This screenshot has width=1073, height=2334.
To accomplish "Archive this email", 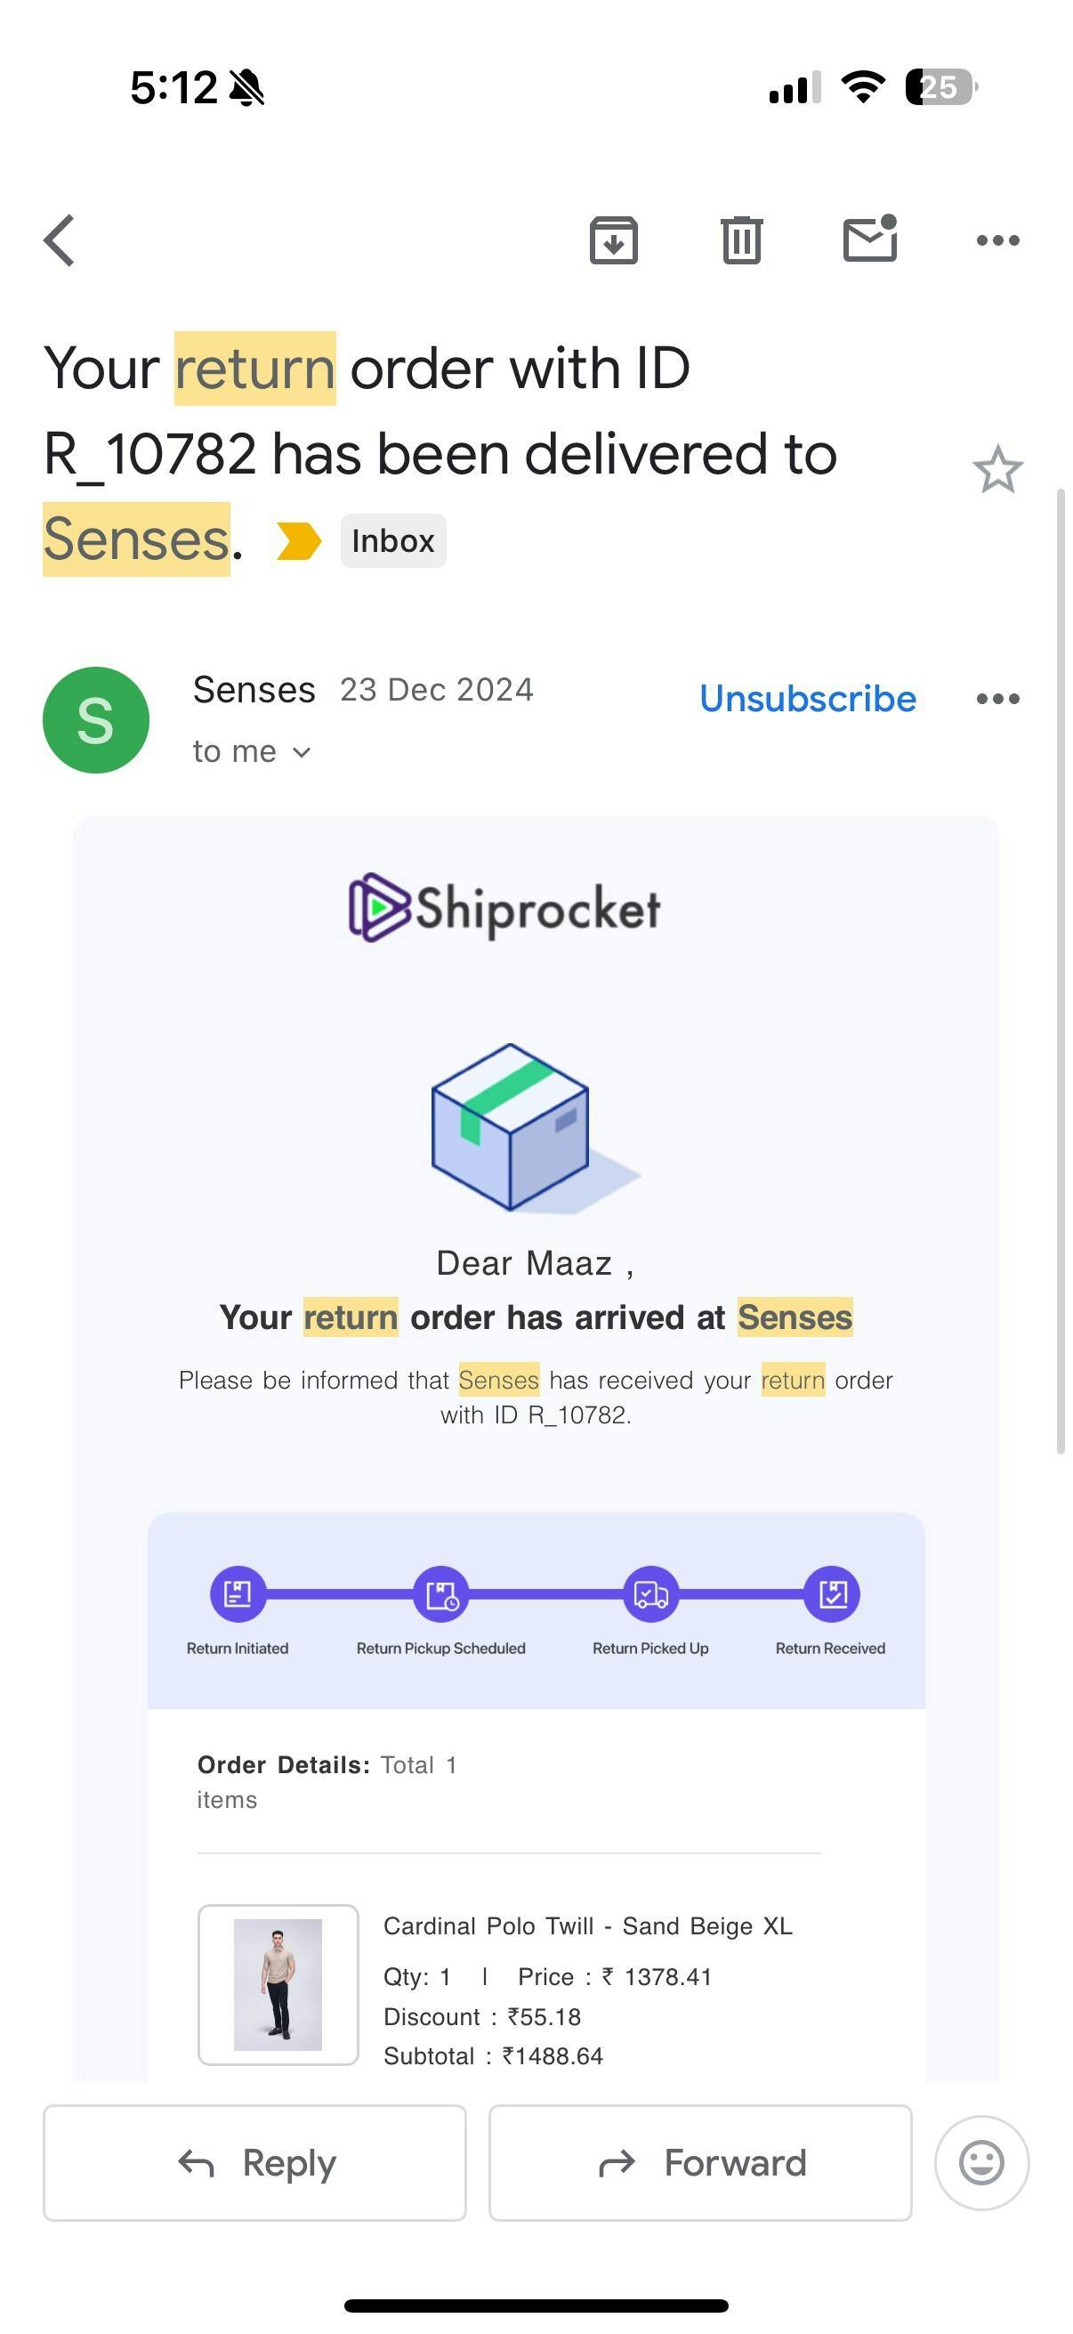I will coord(614,240).
